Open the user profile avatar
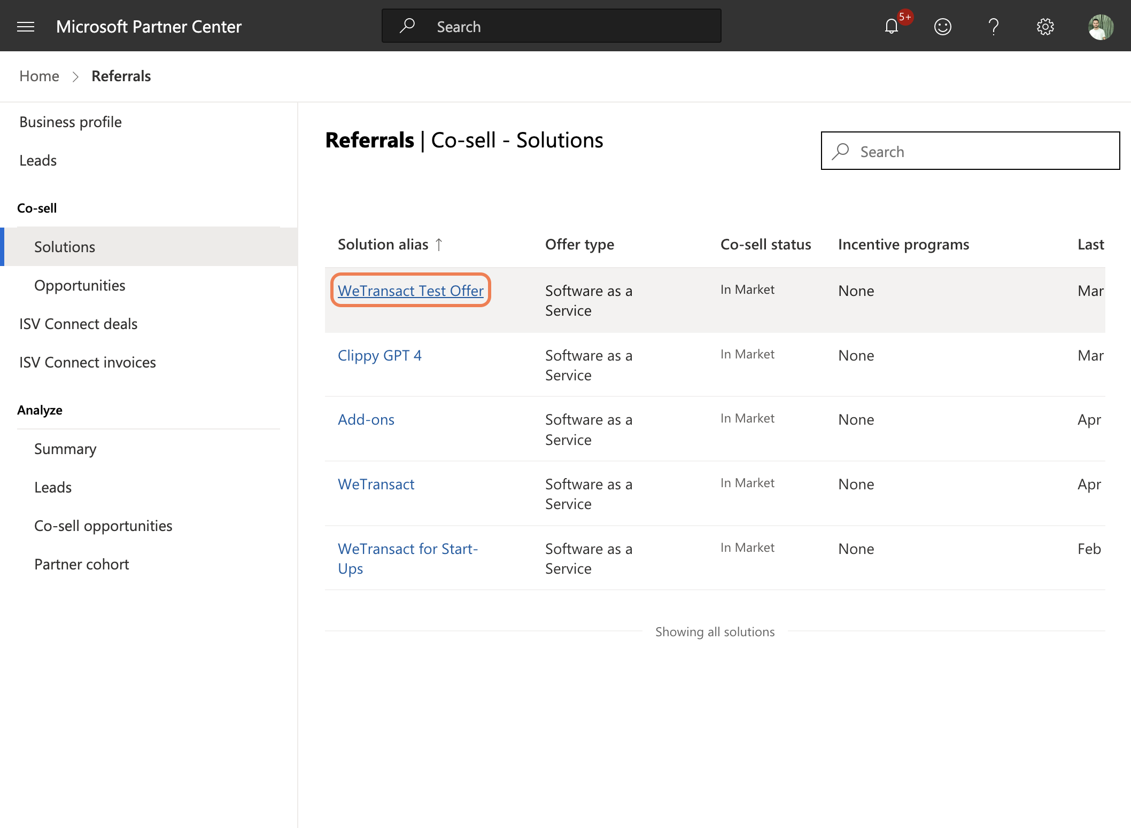Image resolution: width=1131 pixels, height=828 pixels. click(1101, 27)
